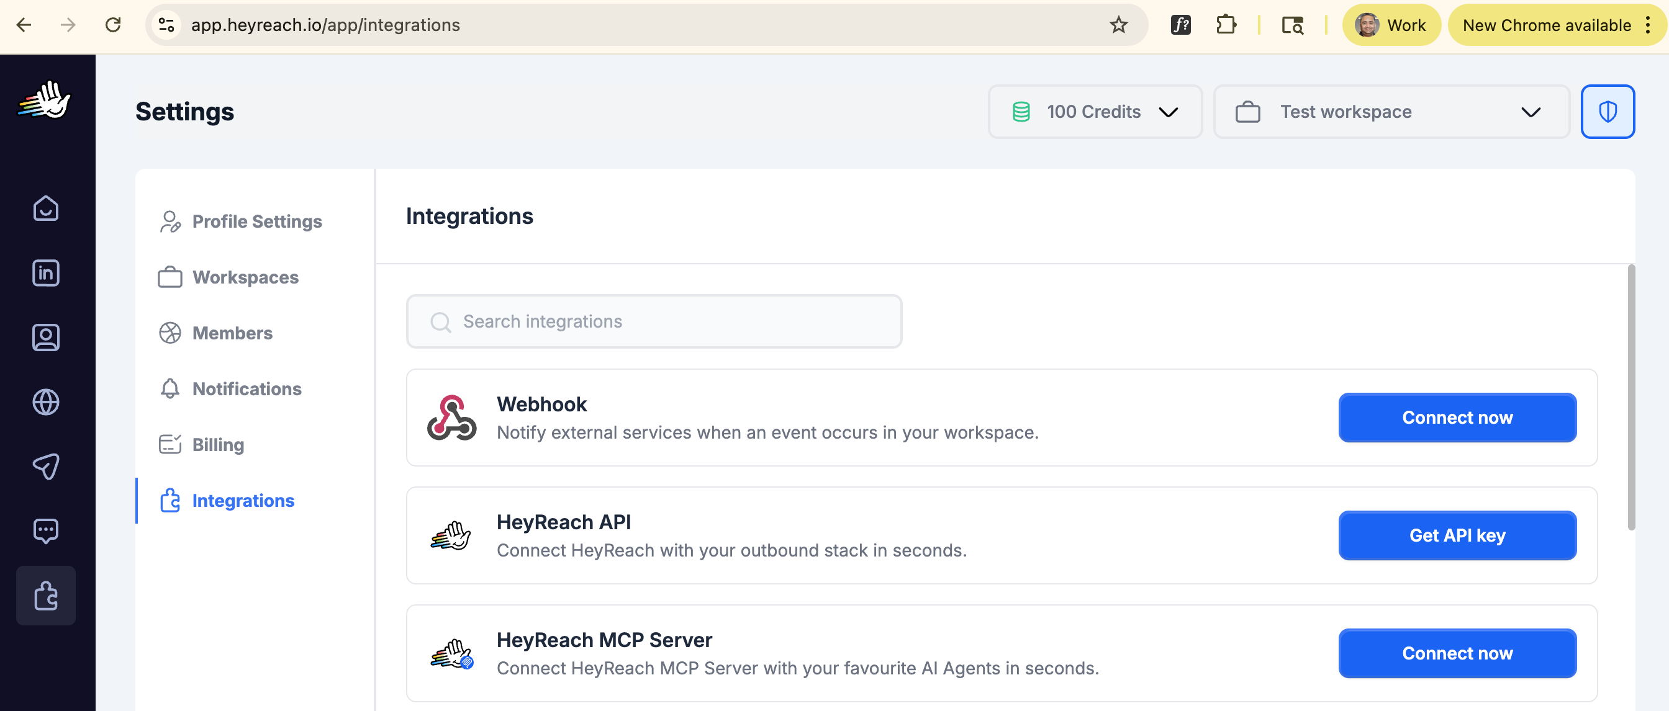Click the HeyReach hand logo
This screenshot has height=711, width=1669.
coord(44,101)
